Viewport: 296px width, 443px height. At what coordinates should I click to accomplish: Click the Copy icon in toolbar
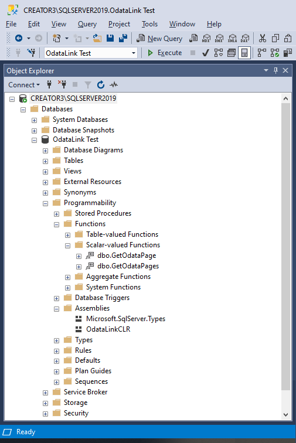(275, 38)
